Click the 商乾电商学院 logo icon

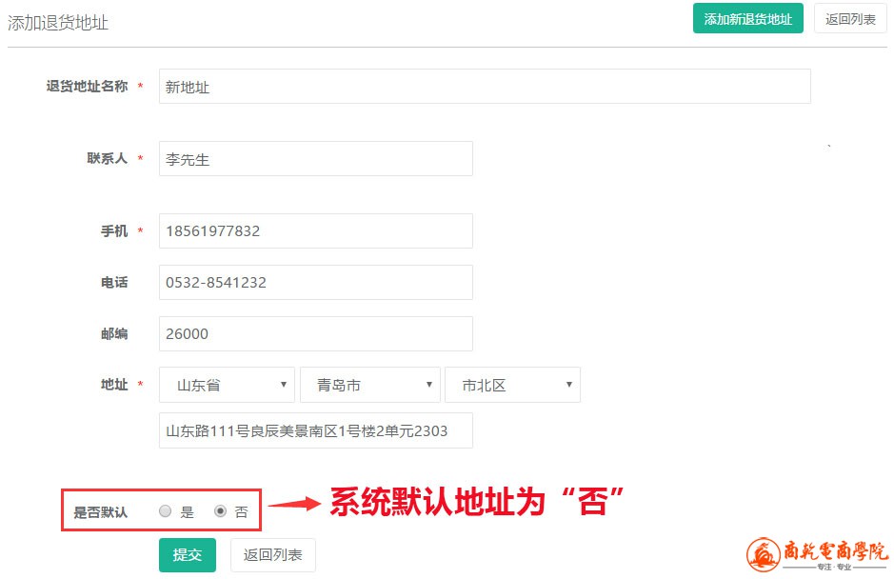point(763,555)
